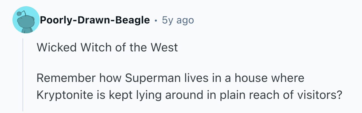Image resolution: width=362 pixels, height=113 pixels.
Task: Collapse the comment using the thread line
Action: coord(23,75)
